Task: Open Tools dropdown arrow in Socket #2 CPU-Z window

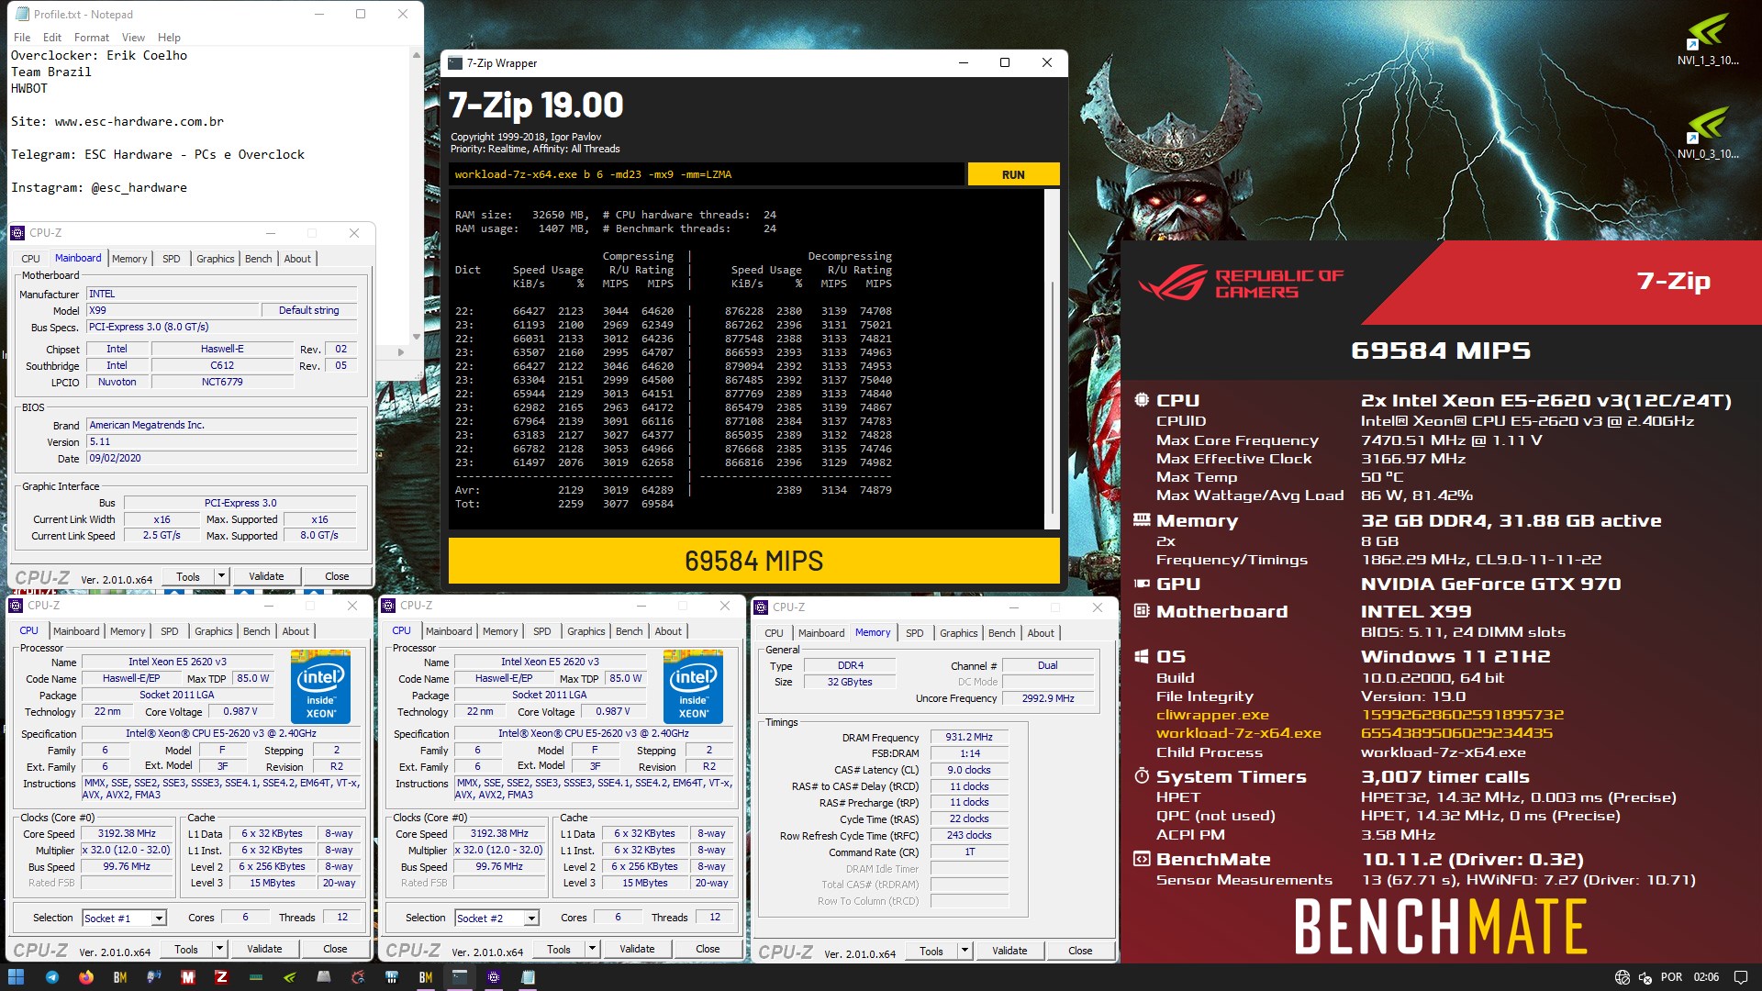Action: tap(592, 949)
